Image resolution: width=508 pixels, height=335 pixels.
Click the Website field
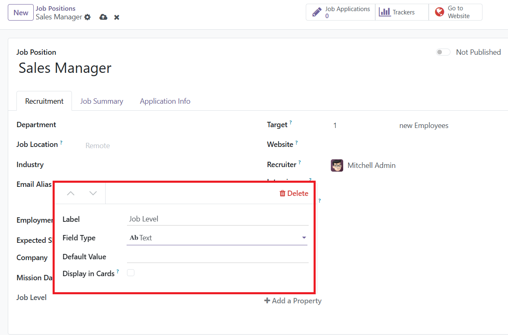pyautogui.click(x=415, y=144)
